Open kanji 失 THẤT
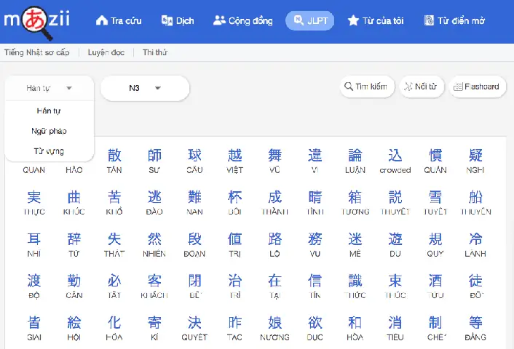This screenshot has width=514, height=349. pyautogui.click(x=114, y=244)
